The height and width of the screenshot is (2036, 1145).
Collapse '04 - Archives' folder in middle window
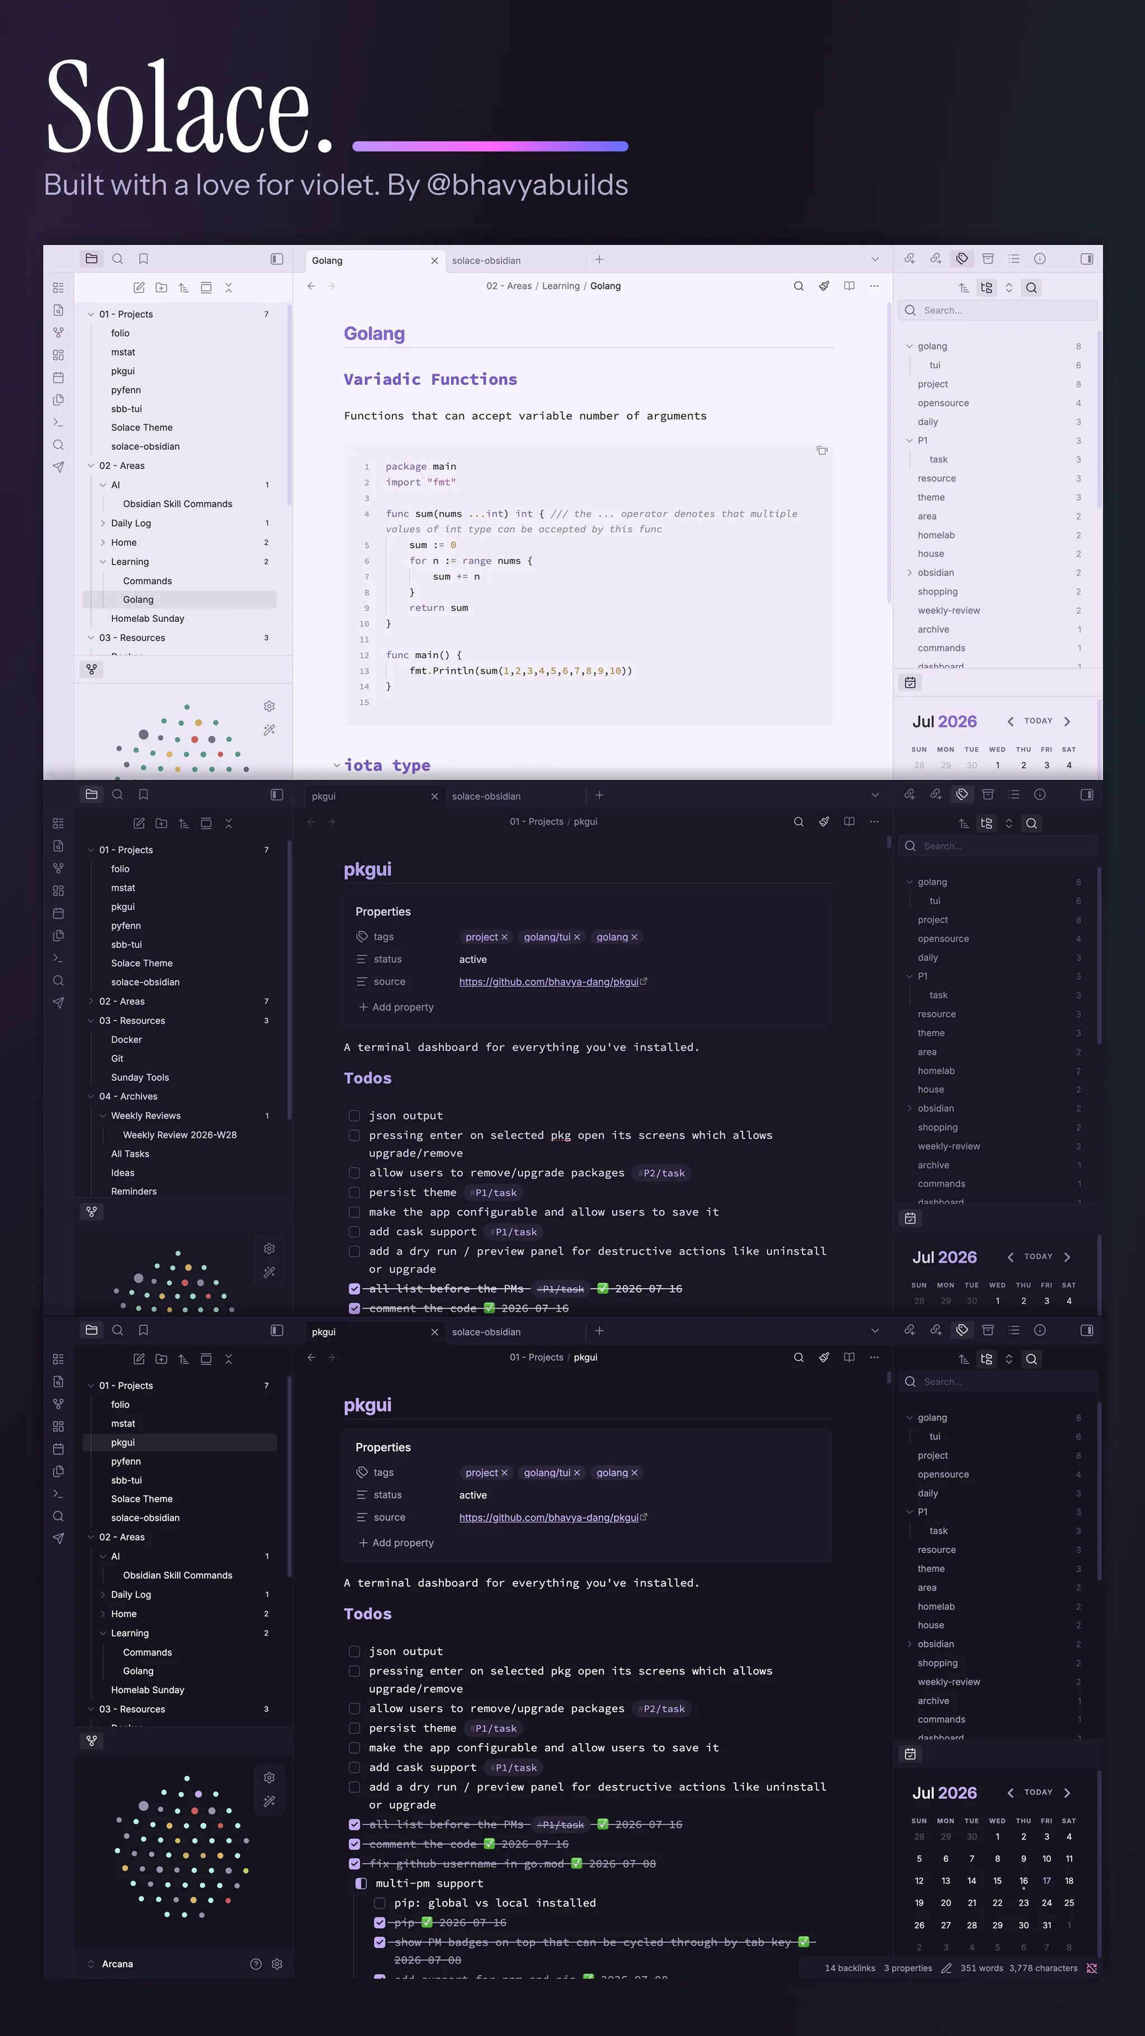click(91, 1096)
